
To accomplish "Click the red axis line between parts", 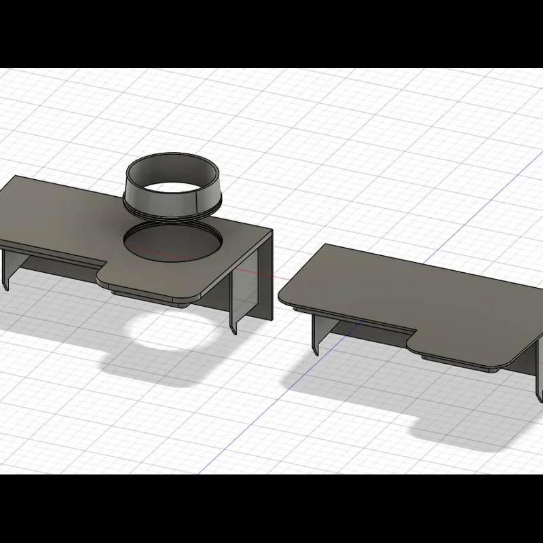I will pos(263,274).
